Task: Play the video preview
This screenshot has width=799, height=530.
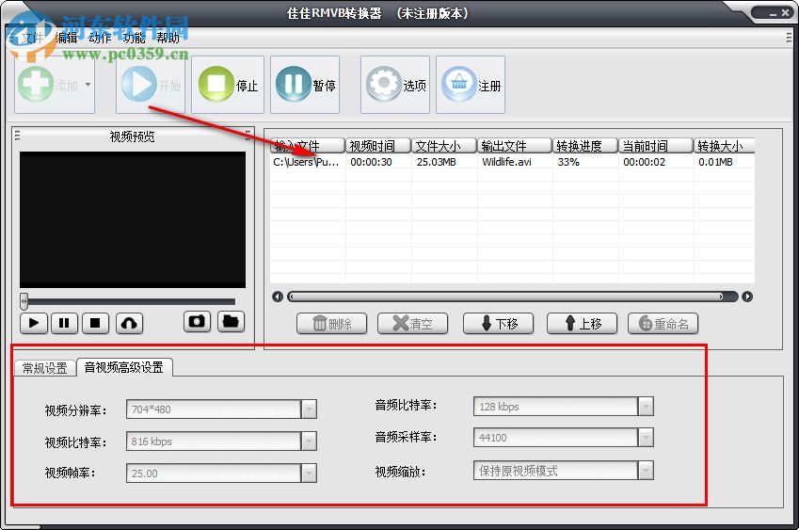Action: point(34,323)
